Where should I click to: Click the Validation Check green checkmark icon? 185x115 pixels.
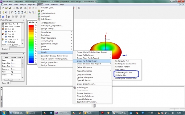click(x=39, y=13)
